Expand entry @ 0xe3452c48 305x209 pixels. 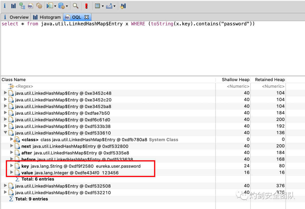coord(5,93)
